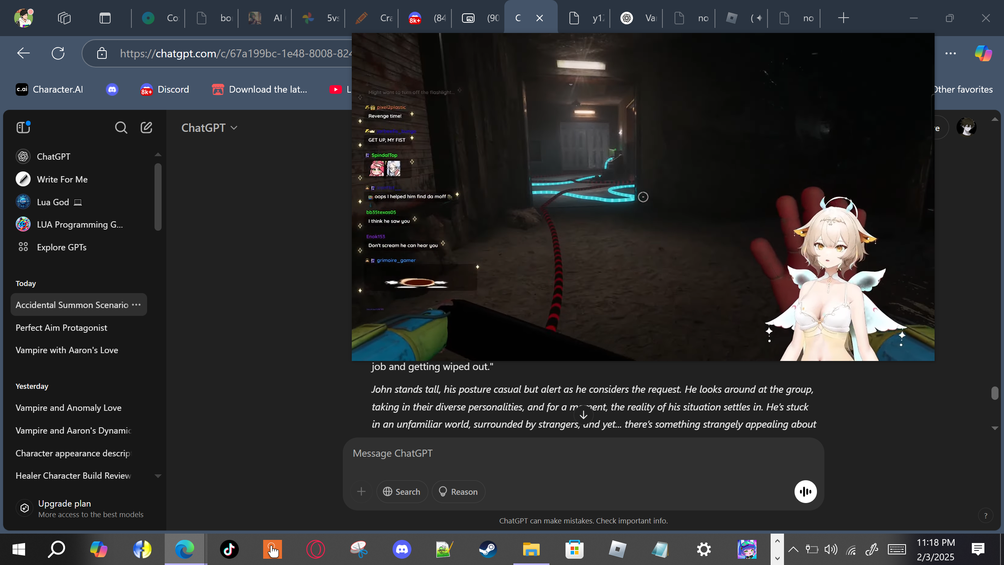This screenshot has height=565, width=1004.
Task: Switch to the 5vs browser tab
Action: click(x=319, y=18)
